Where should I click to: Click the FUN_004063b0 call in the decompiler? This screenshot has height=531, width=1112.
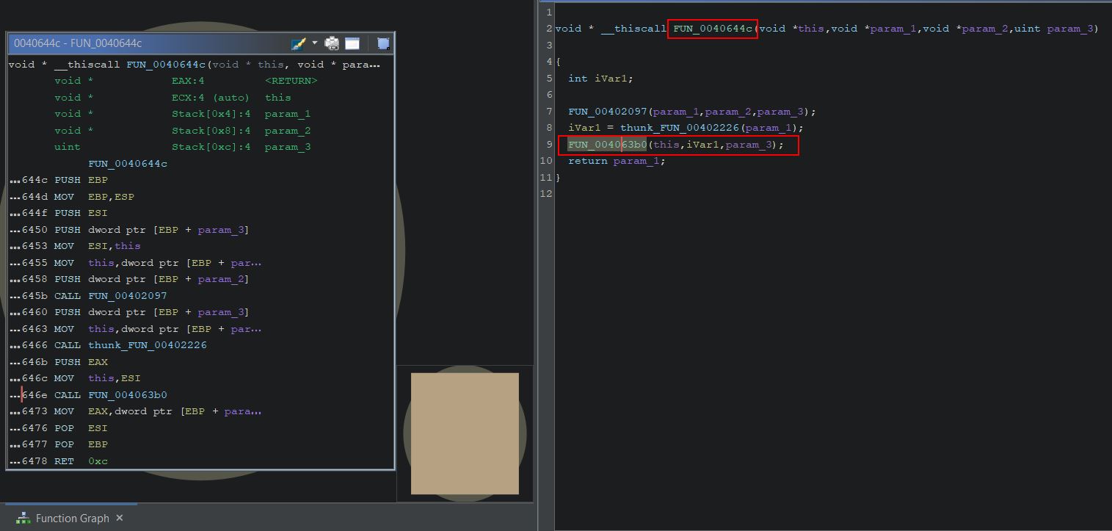[x=607, y=145]
